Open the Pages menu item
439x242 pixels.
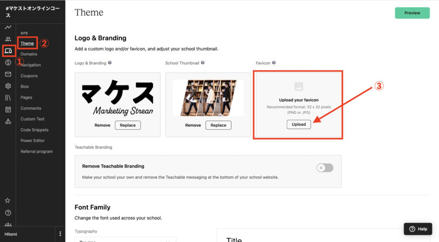pyautogui.click(x=26, y=97)
